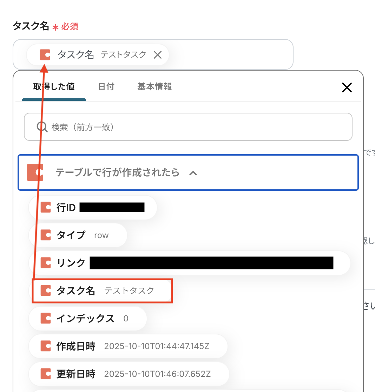The image size is (375, 392).
Task: Select the リンク value chip
Action: [x=190, y=263]
